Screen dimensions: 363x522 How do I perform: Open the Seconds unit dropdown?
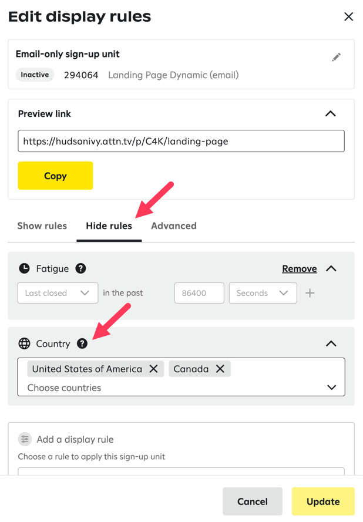(x=263, y=293)
